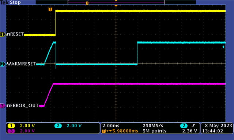Click the channel 3 ground marker

(x=3, y=106)
